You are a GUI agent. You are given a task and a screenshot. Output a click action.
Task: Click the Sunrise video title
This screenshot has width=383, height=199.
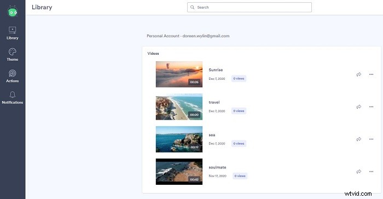pos(216,70)
